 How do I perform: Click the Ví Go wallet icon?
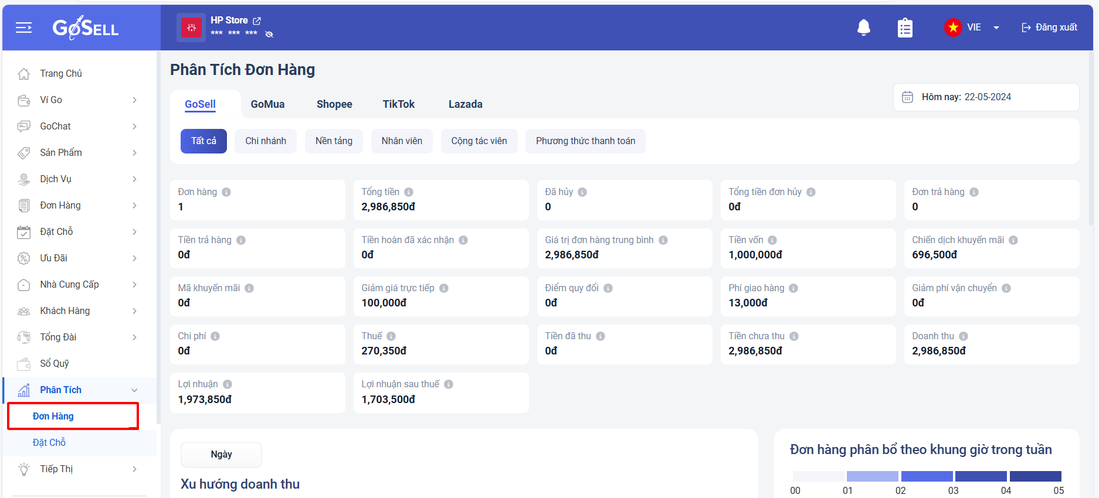coord(24,100)
